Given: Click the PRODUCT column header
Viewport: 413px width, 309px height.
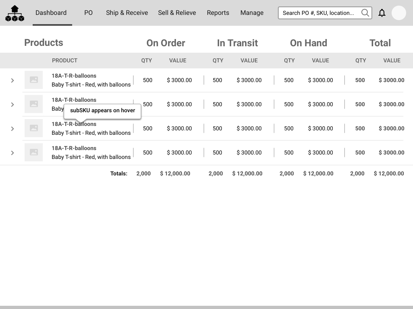Looking at the screenshot, I should click(65, 60).
